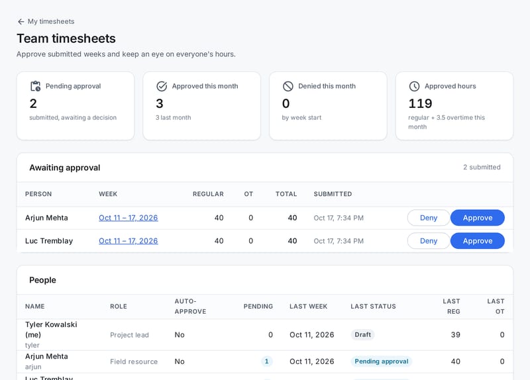Click the LAST WEEK column header
This screenshot has height=380, width=530.
tap(308, 307)
